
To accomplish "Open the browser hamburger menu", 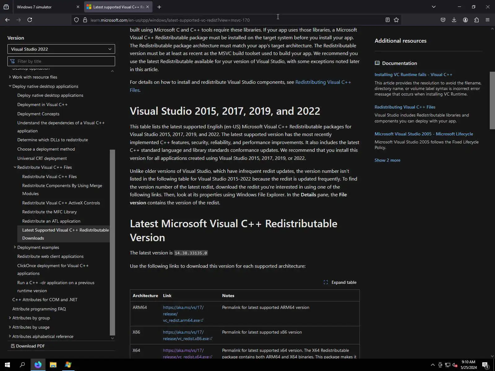I will (488, 20).
